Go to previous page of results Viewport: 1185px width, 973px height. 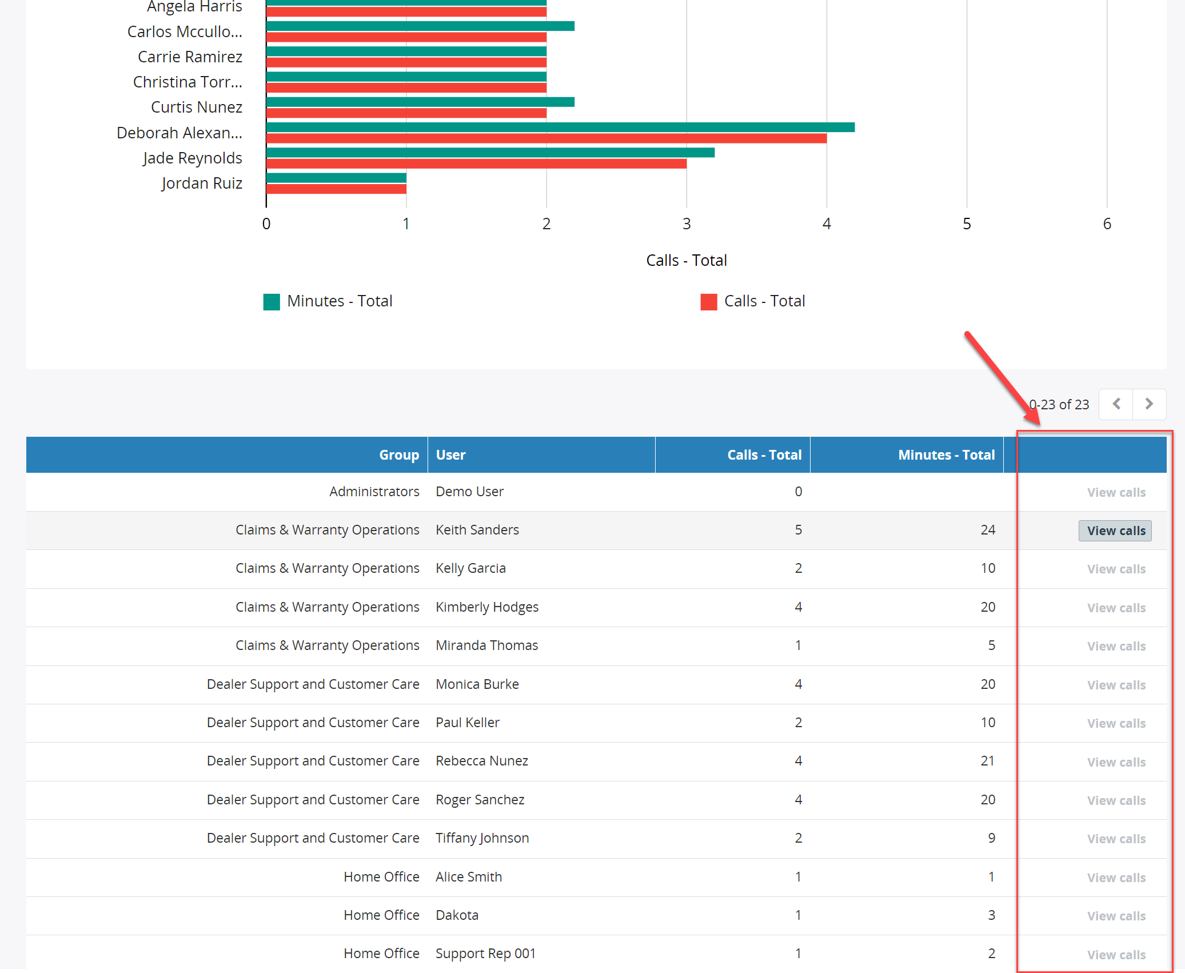(x=1116, y=404)
